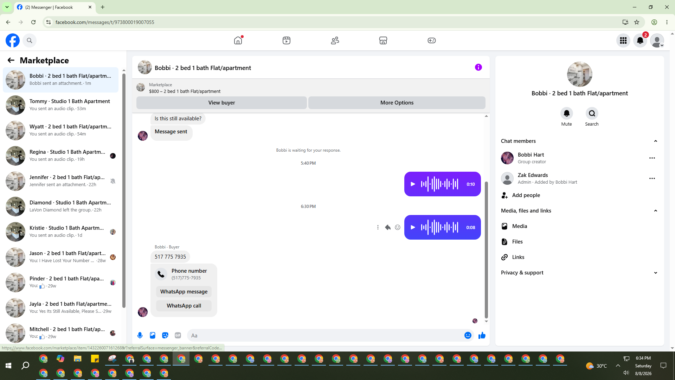The image size is (675, 380).
Task: Click the More Options button
Action: point(397,103)
